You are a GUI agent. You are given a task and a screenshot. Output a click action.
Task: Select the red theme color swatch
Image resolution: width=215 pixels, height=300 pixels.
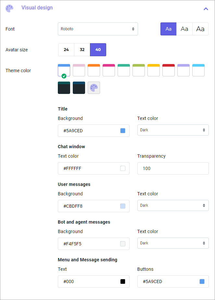tap(168, 70)
